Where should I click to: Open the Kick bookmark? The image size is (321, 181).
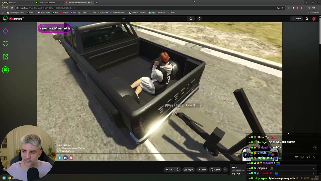(x=55, y=13)
